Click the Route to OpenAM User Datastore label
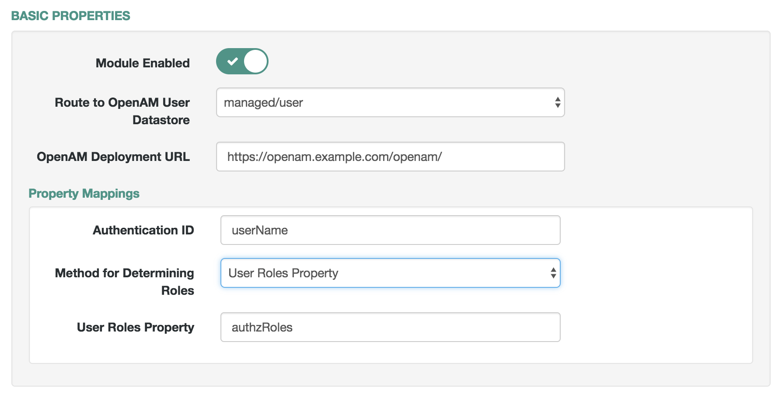 pos(122,111)
